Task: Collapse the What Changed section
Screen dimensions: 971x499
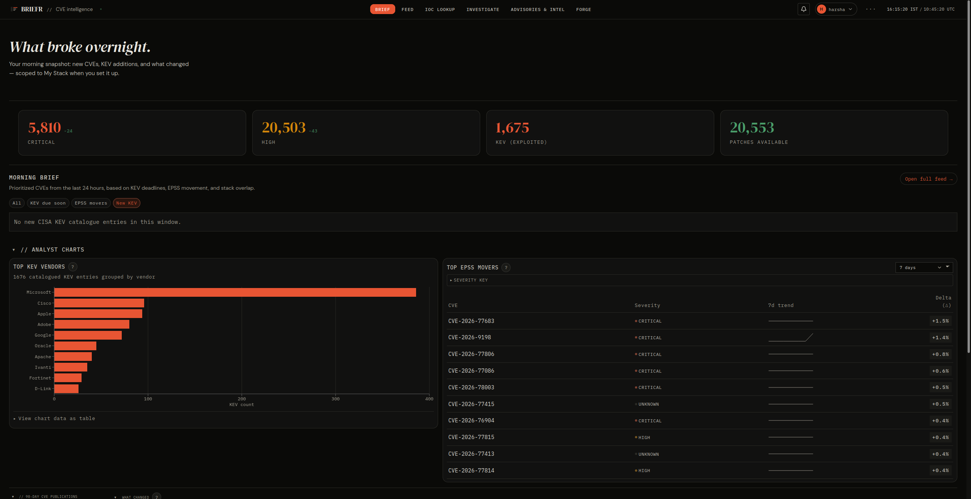Action: (132, 497)
